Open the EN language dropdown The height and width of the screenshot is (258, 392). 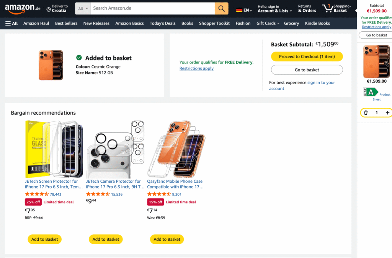(x=243, y=8)
